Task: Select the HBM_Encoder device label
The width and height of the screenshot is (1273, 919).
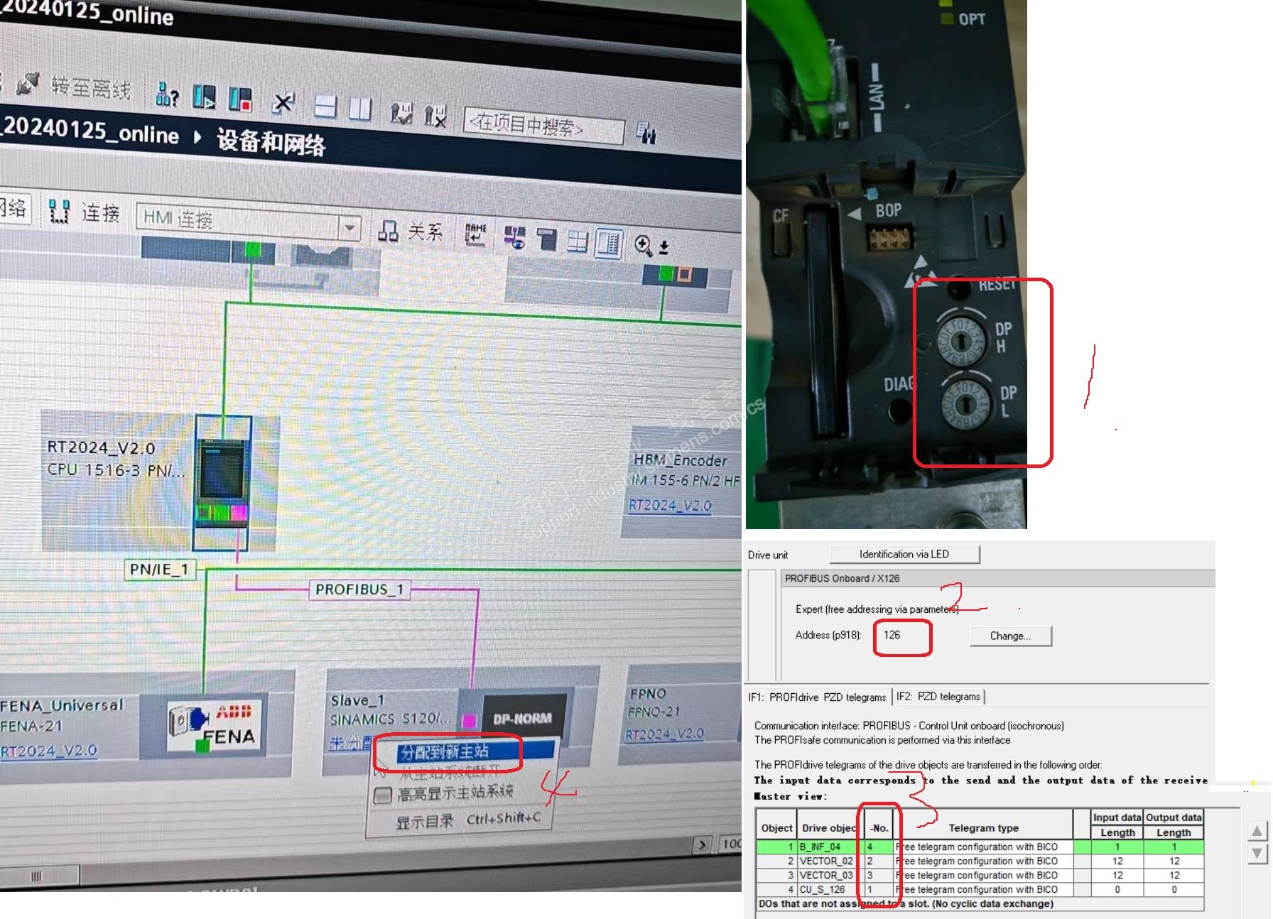Action: pyautogui.click(x=680, y=460)
